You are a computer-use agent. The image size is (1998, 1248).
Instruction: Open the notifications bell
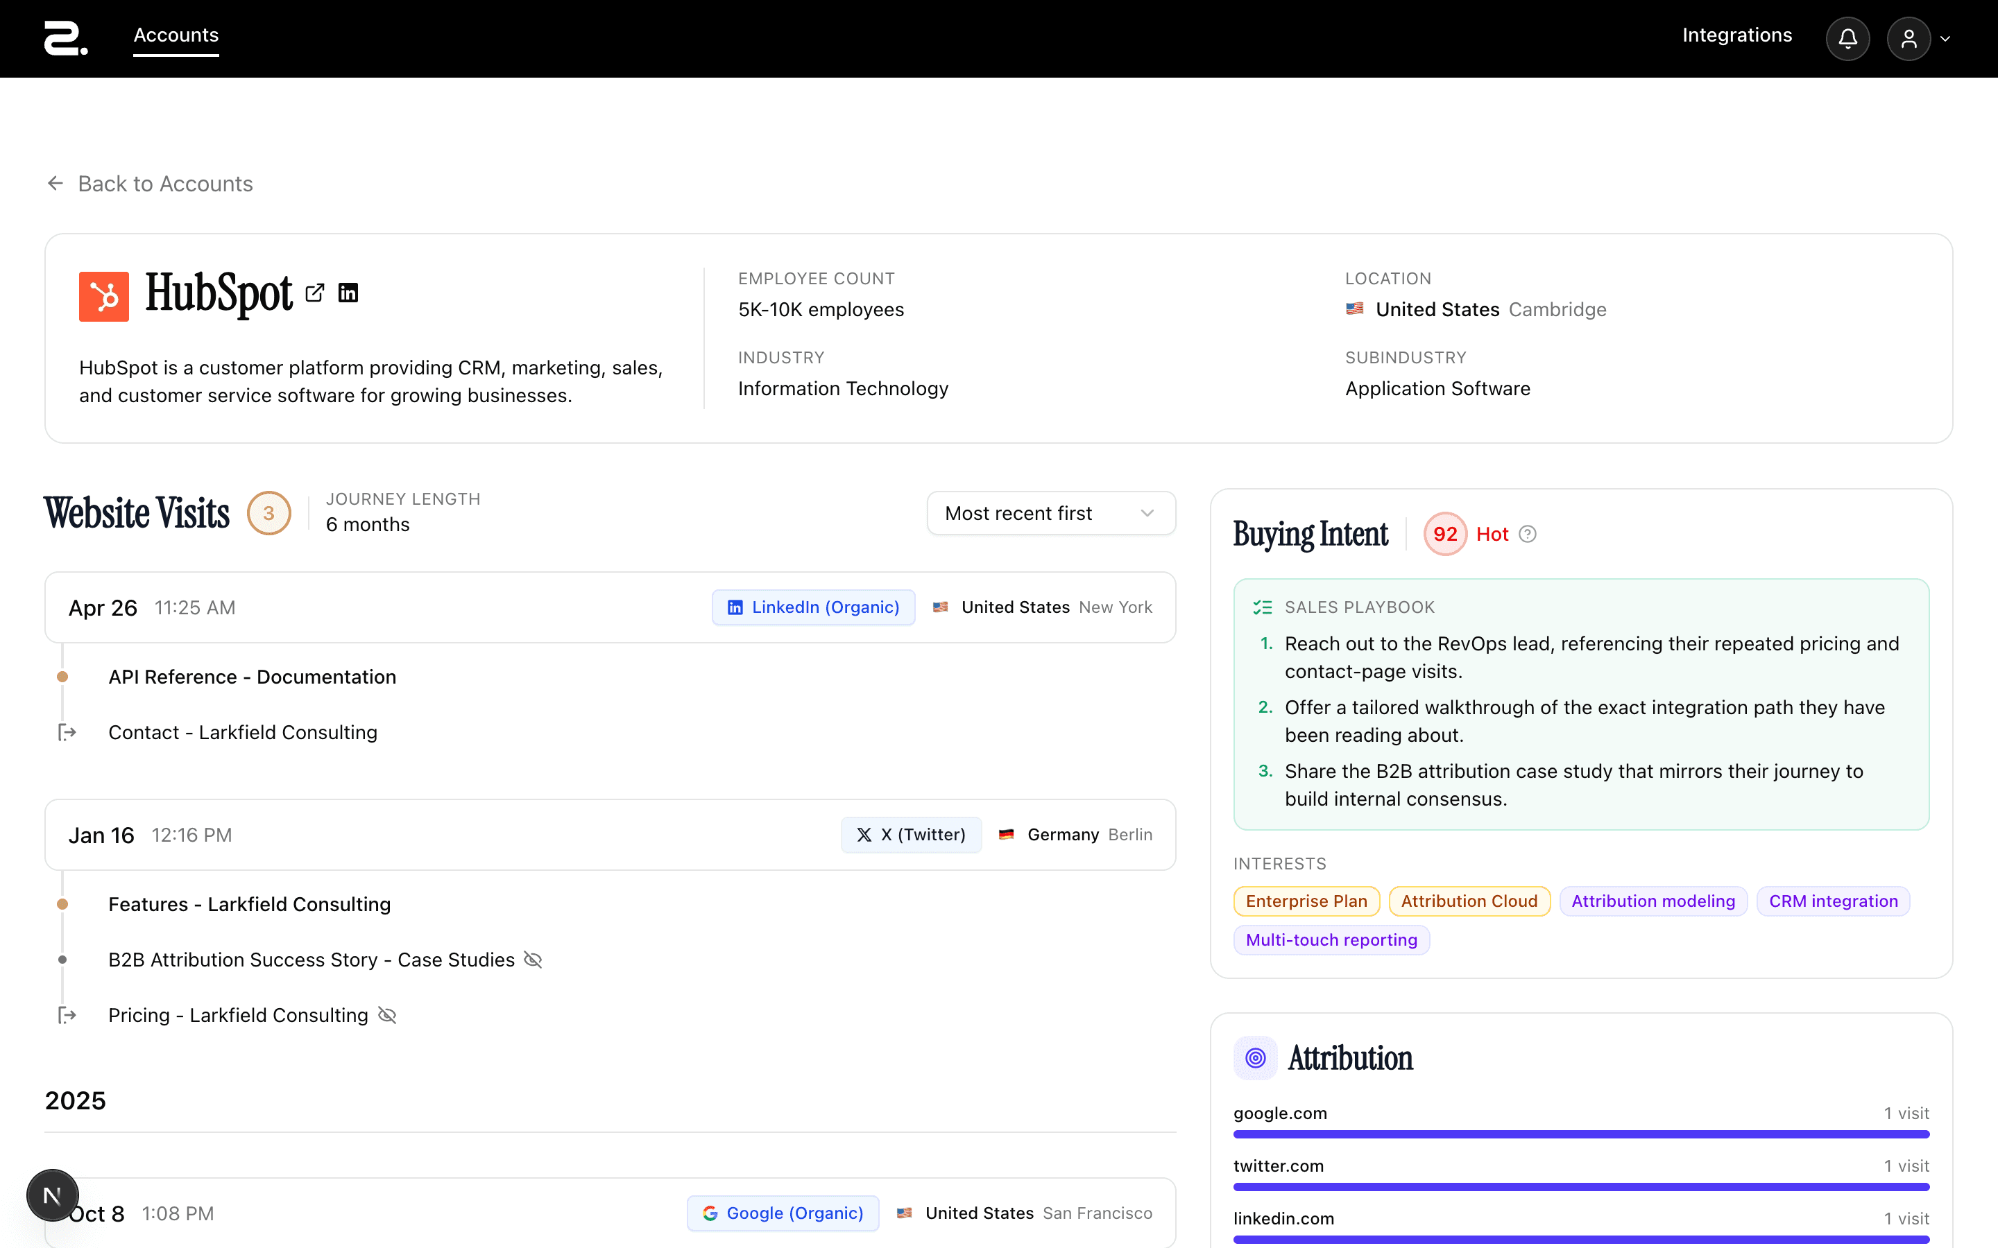[x=1847, y=39]
